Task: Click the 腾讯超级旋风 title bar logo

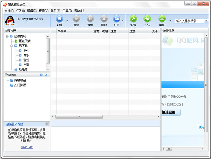Action: pyautogui.click(x=5, y=5)
